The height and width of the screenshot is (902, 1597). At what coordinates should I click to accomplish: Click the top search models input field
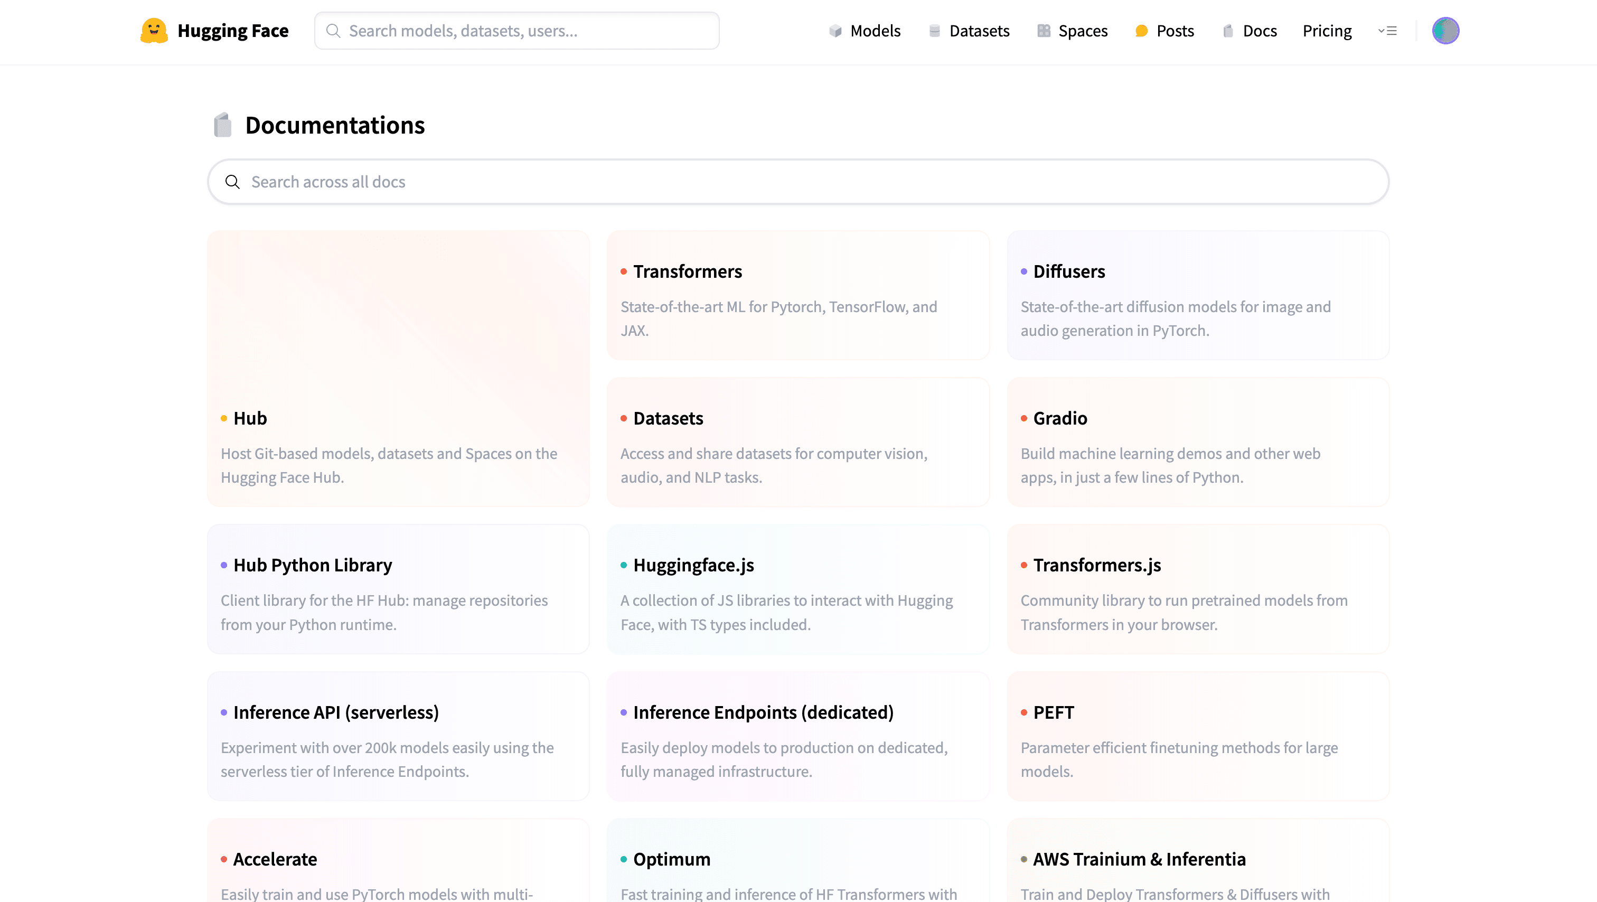(516, 31)
